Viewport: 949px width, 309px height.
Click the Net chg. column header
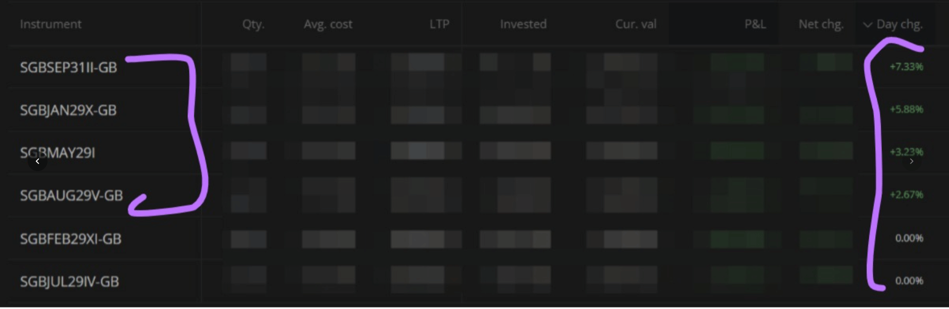tap(821, 24)
